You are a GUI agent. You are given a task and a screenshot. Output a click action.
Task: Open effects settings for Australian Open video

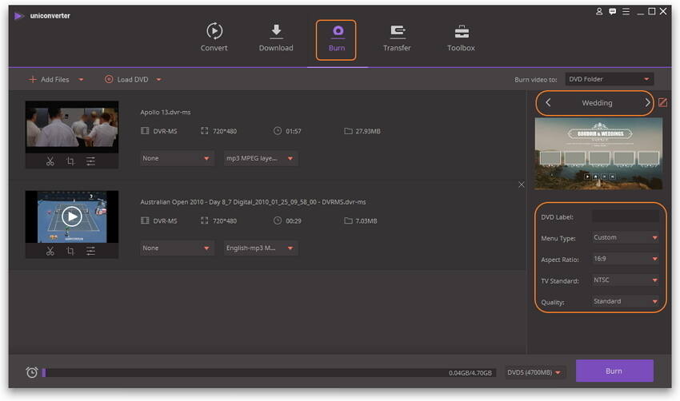click(90, 251)
